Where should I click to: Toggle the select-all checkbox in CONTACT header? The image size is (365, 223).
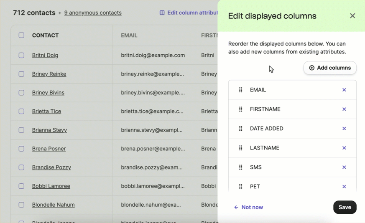[21, 35]
